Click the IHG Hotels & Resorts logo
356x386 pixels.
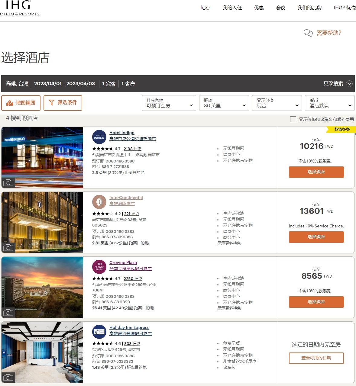[x=19, y=8]
